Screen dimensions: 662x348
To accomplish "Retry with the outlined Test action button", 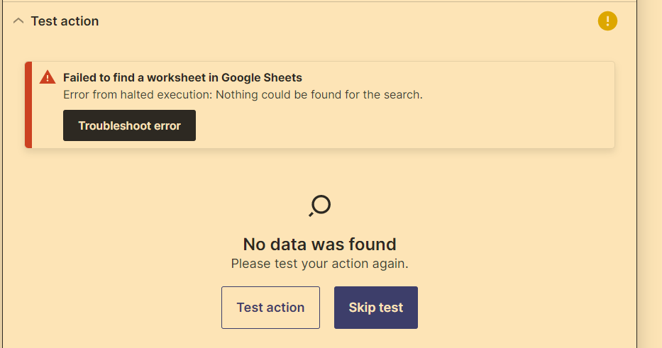I will pos(270,308).
